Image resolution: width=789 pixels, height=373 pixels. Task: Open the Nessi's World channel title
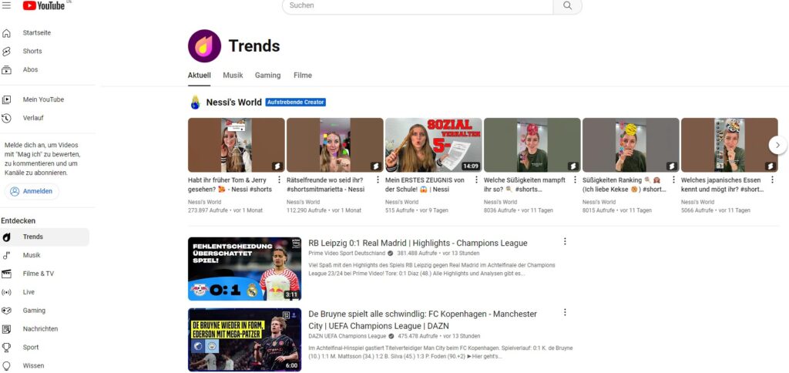[233, 102]
